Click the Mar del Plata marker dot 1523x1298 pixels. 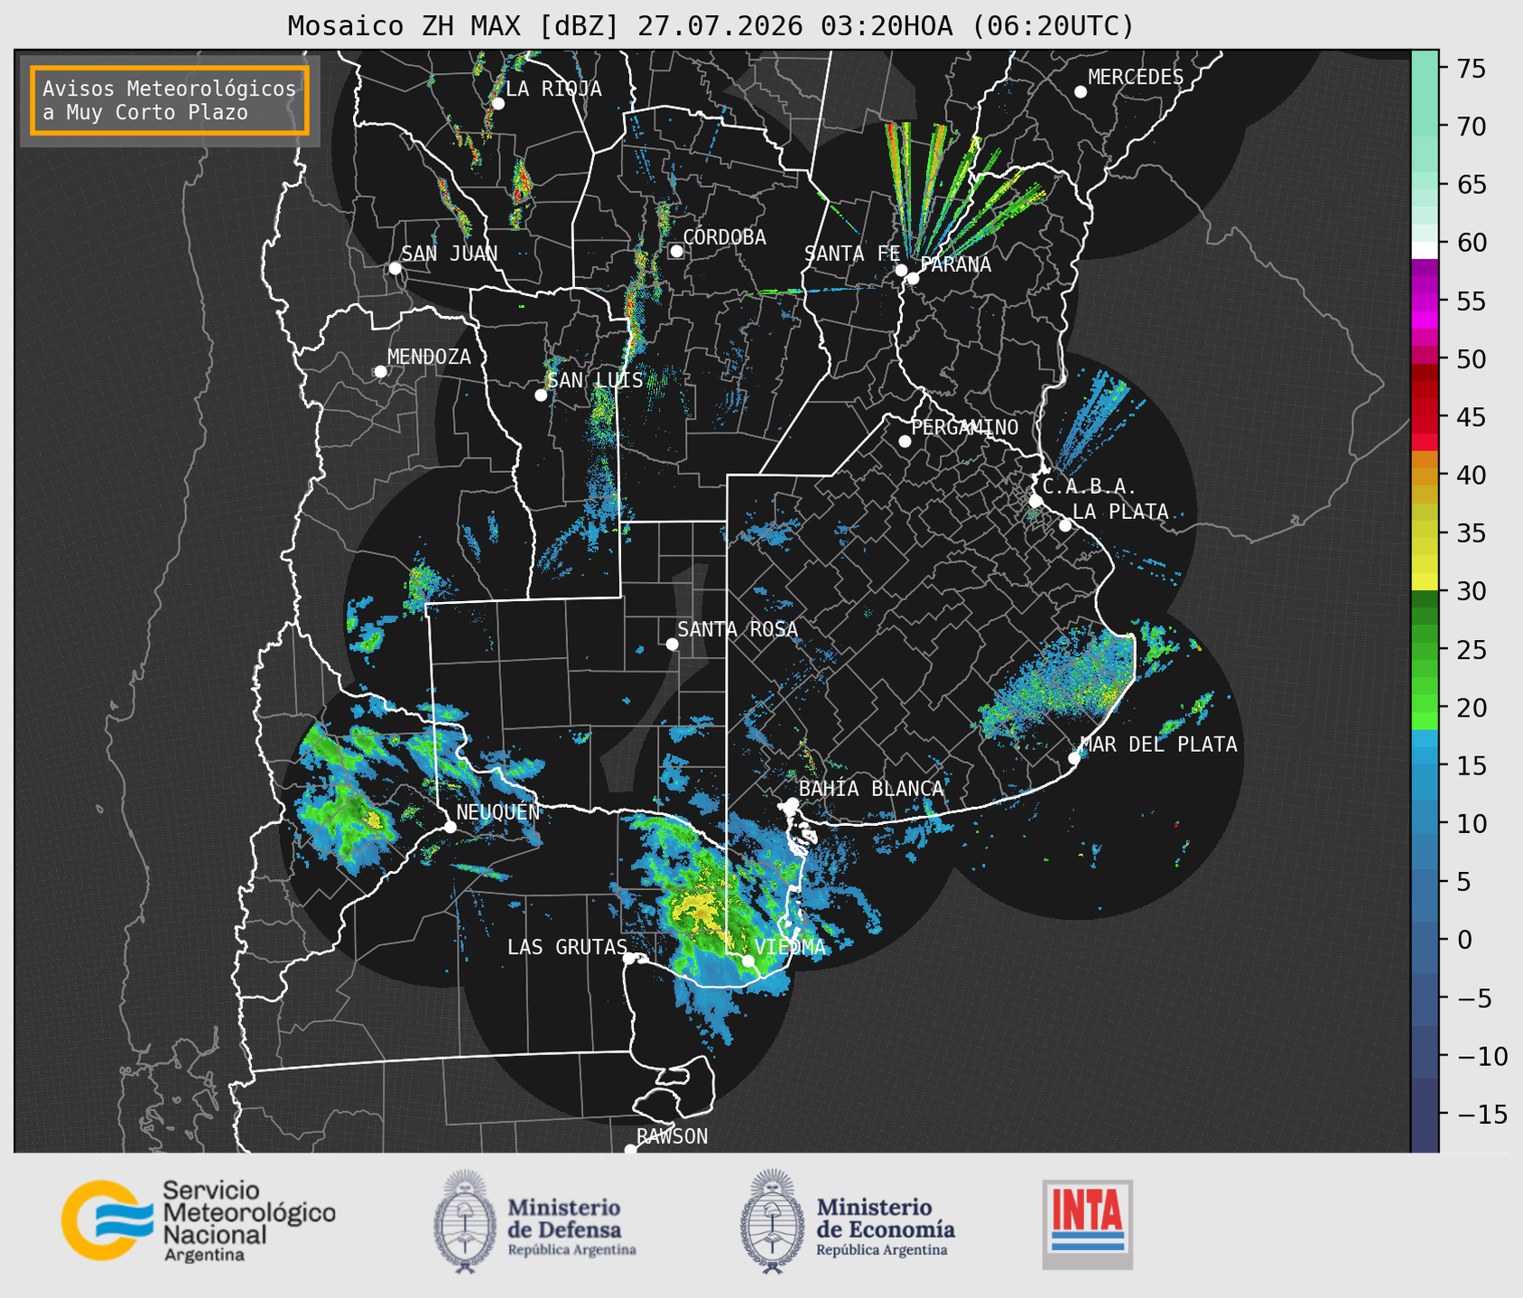tap(1073, 758)
